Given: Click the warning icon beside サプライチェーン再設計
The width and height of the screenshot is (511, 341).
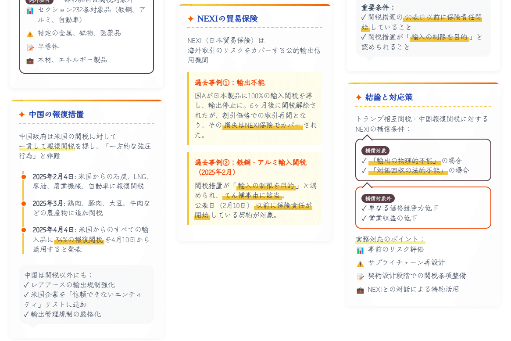Looking at the screenshot, I should [360, 263].
